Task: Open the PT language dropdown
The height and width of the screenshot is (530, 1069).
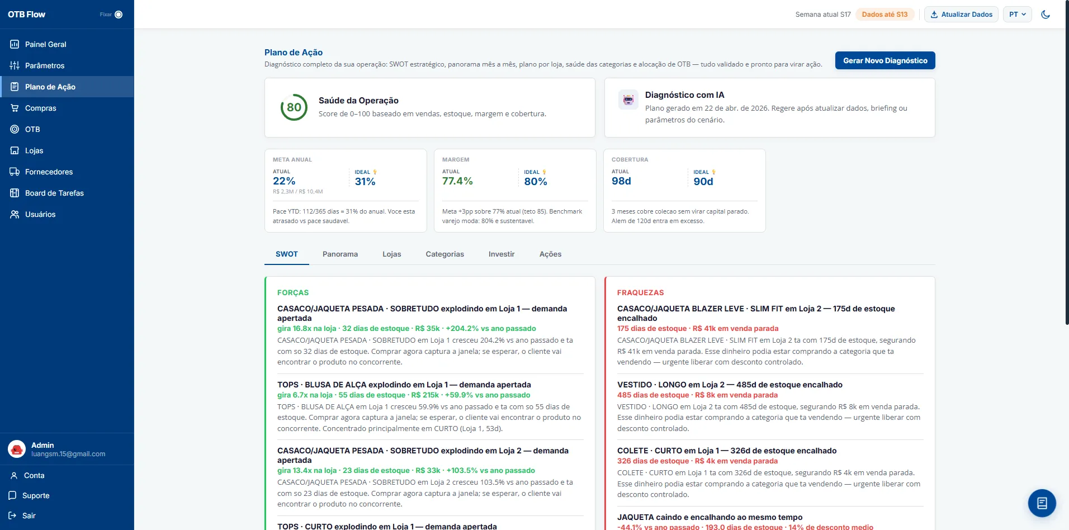Action: [1018, 15]
